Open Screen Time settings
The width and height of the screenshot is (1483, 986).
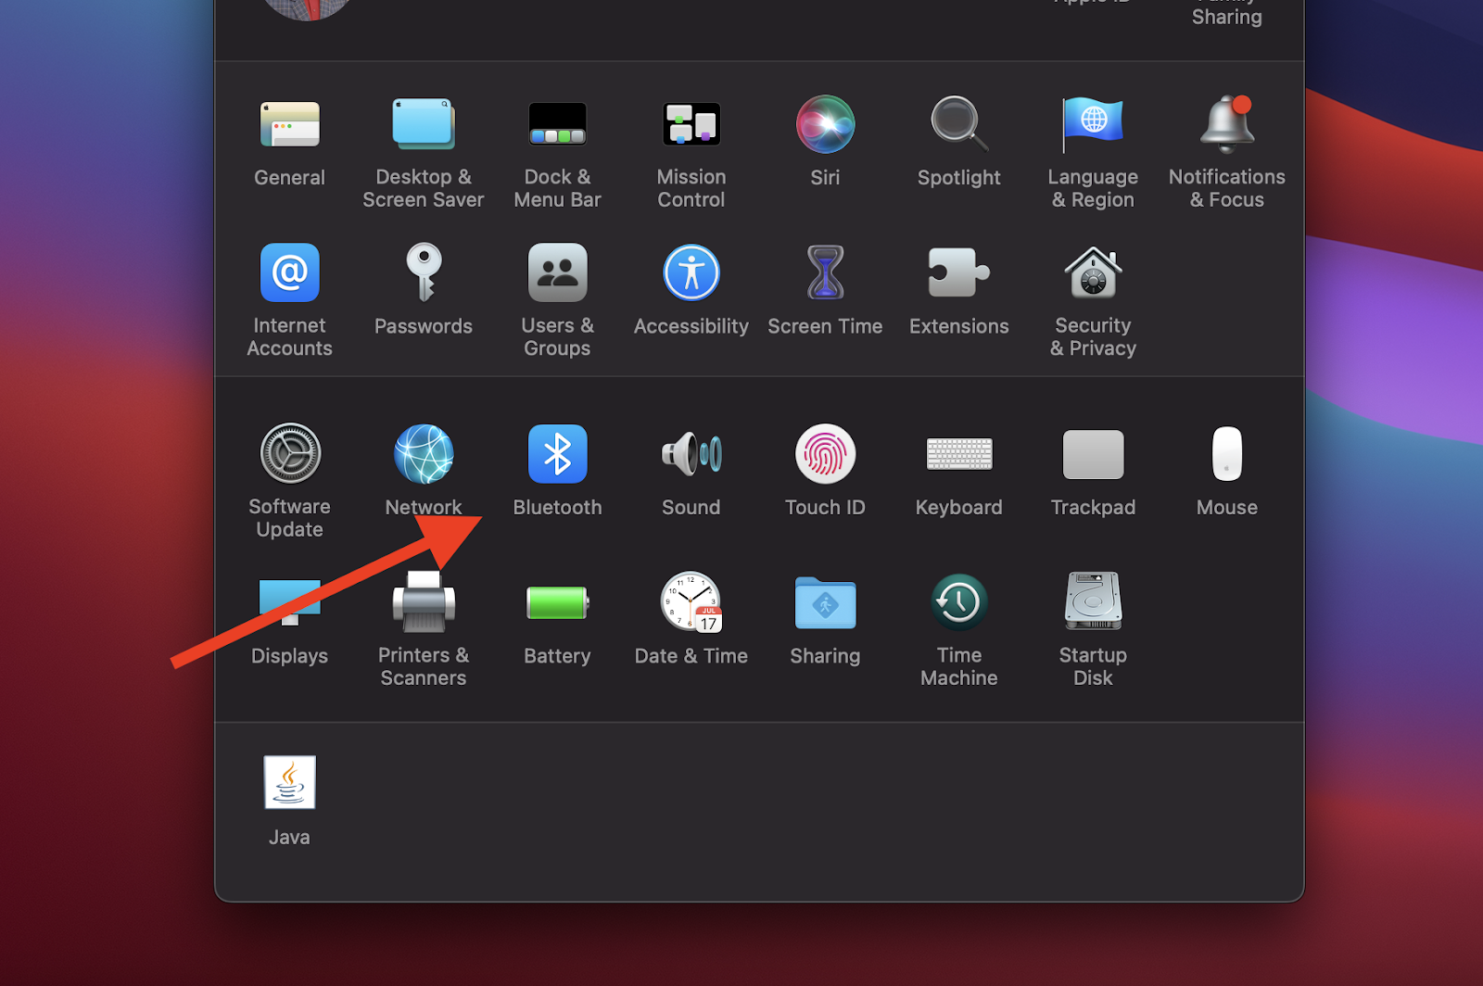[825, 272]
